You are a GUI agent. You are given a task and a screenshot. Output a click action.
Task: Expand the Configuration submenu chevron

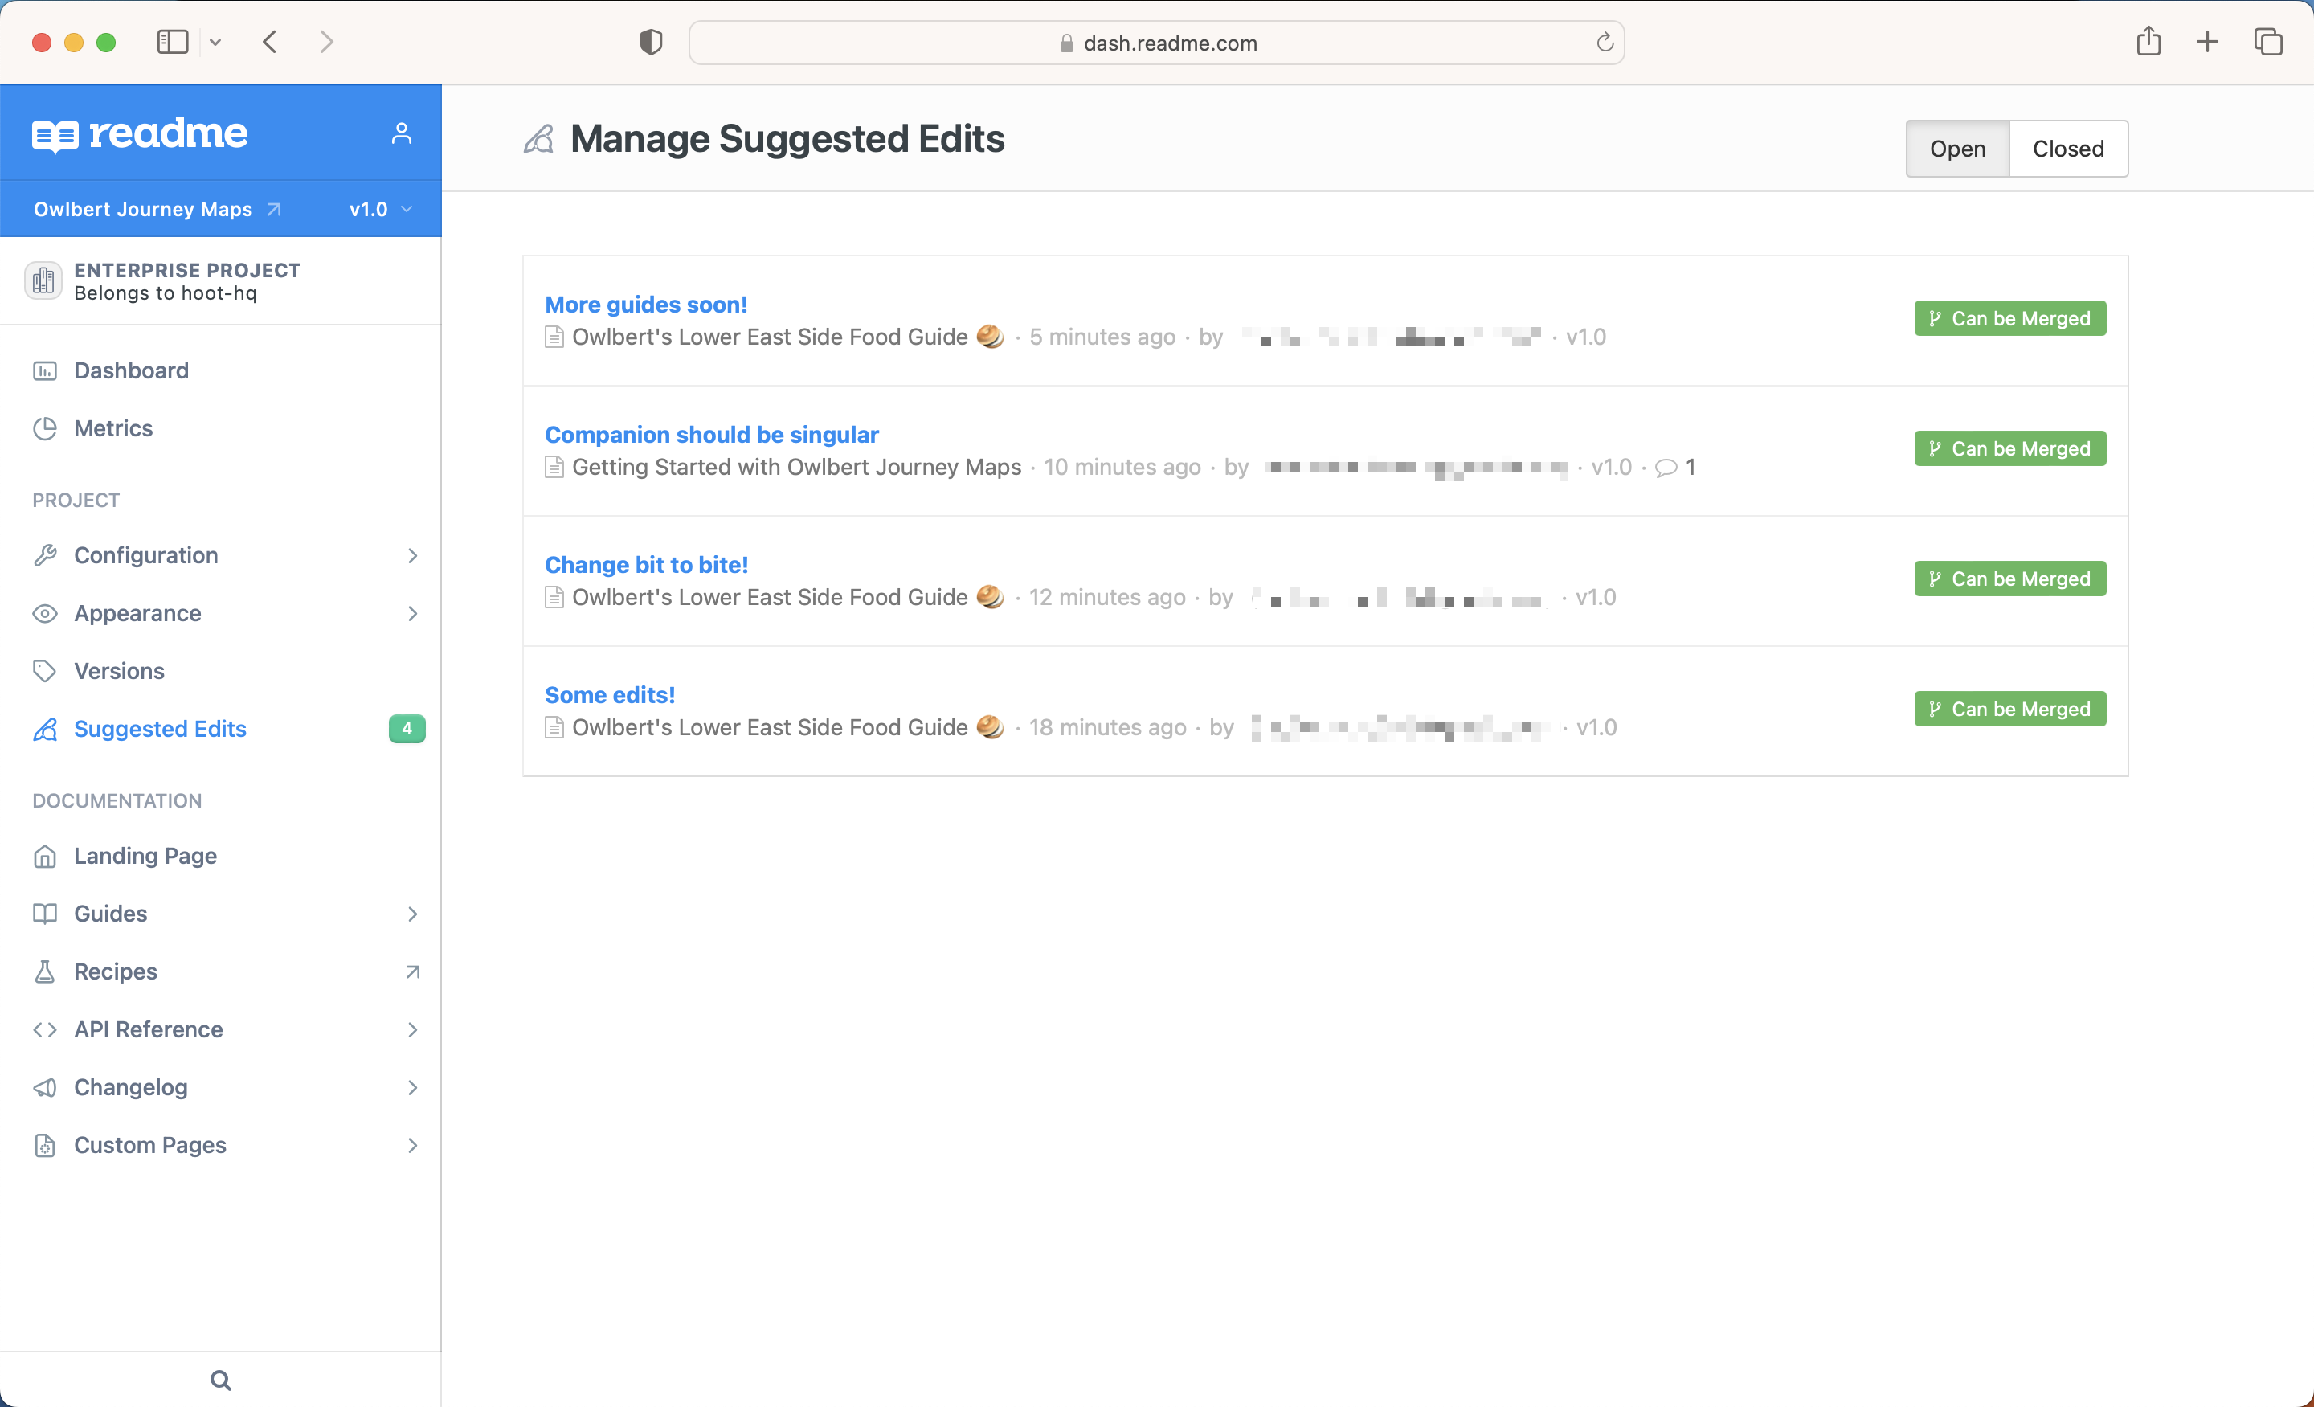412,555
